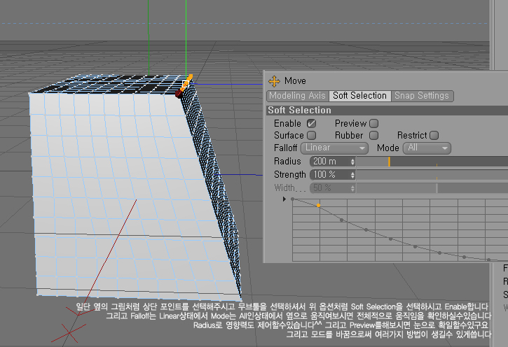Click the Move tool icon

(x=274, y=81)
